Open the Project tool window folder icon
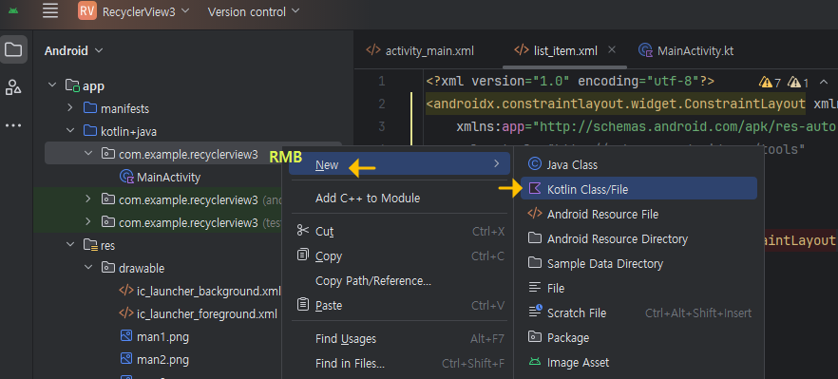Screen dimensions: 838x379 click(x=13, y=50)
